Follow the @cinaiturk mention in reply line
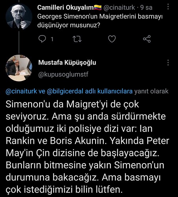Screen dimensions: 178x197 pos(21,91)
